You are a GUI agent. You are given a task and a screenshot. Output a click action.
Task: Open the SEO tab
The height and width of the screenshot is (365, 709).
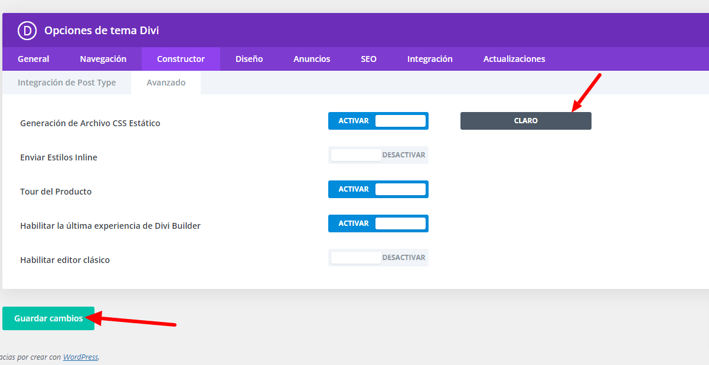pyautogui.click(x=369, y=59)
